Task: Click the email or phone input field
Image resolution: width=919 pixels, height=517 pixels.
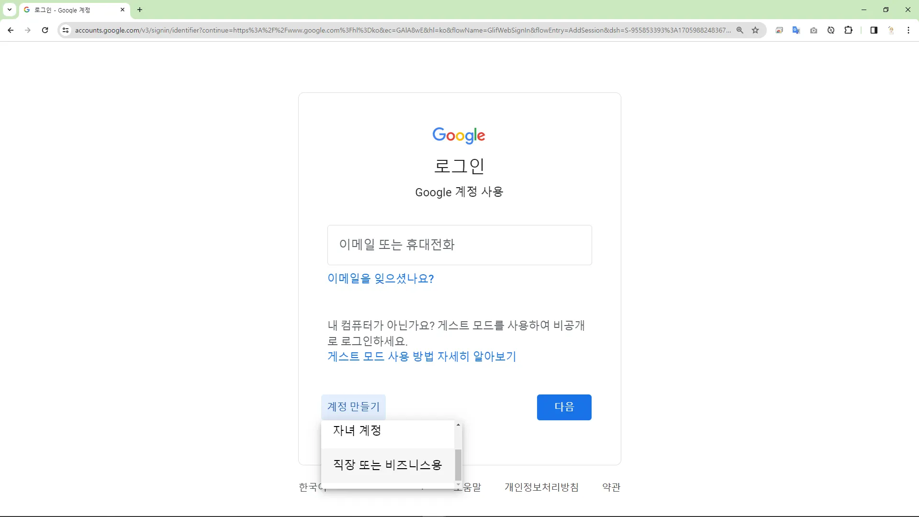Action: click(459, 245)
